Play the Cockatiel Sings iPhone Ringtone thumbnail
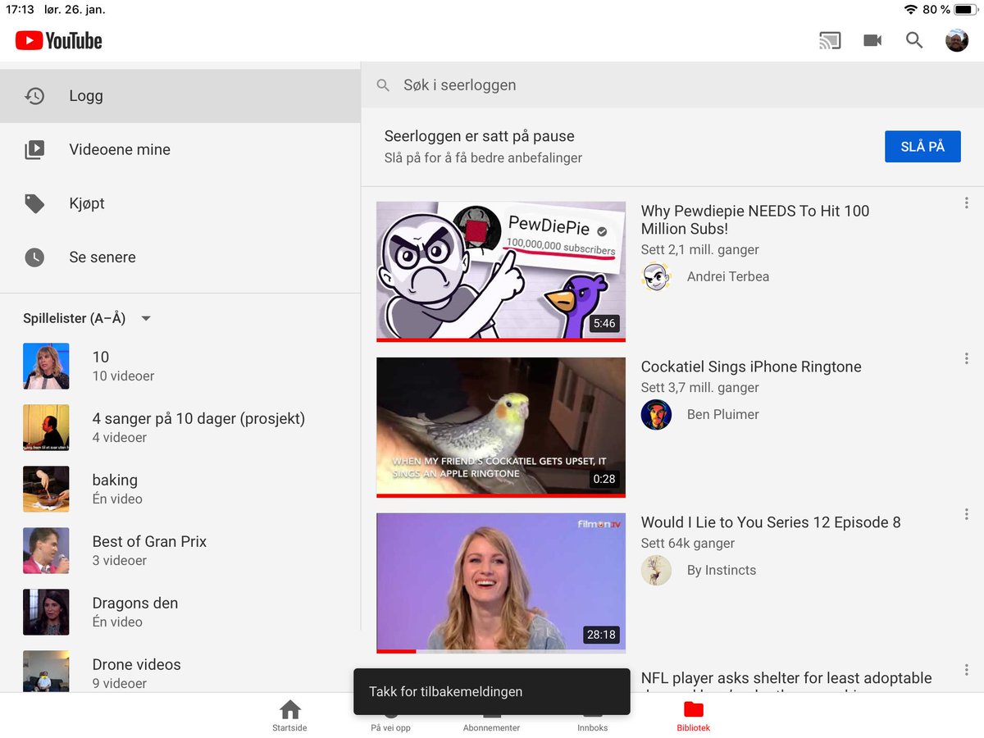The width and height of the screenshot is (984, 738). pos(501,427)
